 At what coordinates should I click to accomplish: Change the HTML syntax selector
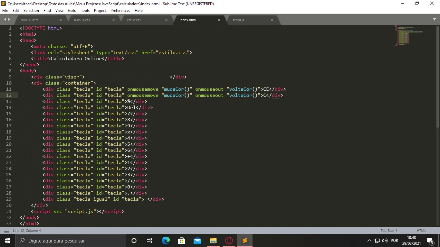(421, 231)
